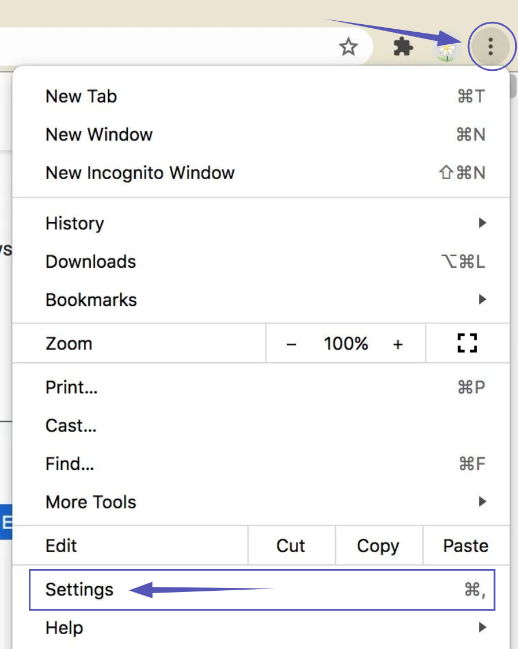518x649 pixels.
Task: Click the Paste button
Action: pyautogui.click(x=466, y=545)
